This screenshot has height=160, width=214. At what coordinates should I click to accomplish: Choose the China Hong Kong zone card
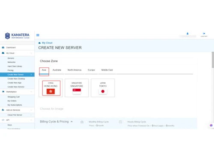click(x=51, y=88)
